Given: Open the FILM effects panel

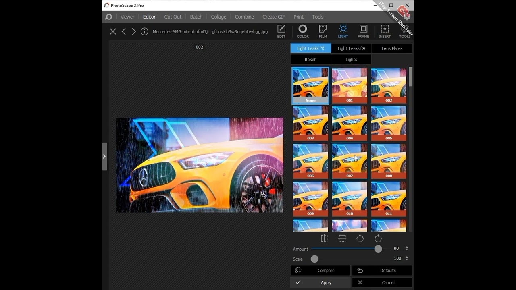Looking at the screenshot, I should 322,31.
